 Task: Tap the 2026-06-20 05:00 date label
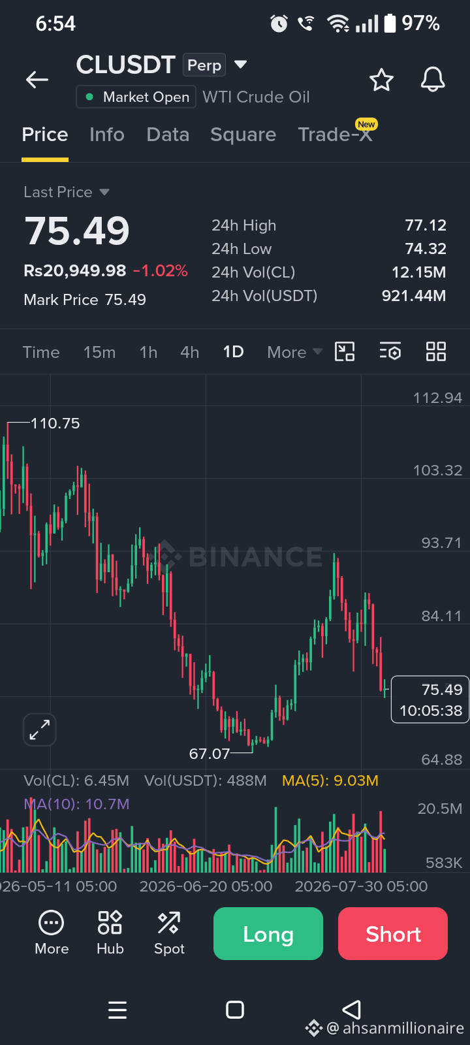[x=206, y=886]
